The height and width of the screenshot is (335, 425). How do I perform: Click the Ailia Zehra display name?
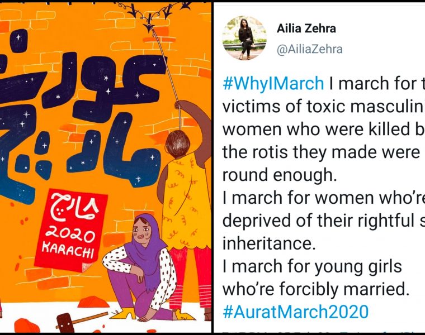[306, 28]
